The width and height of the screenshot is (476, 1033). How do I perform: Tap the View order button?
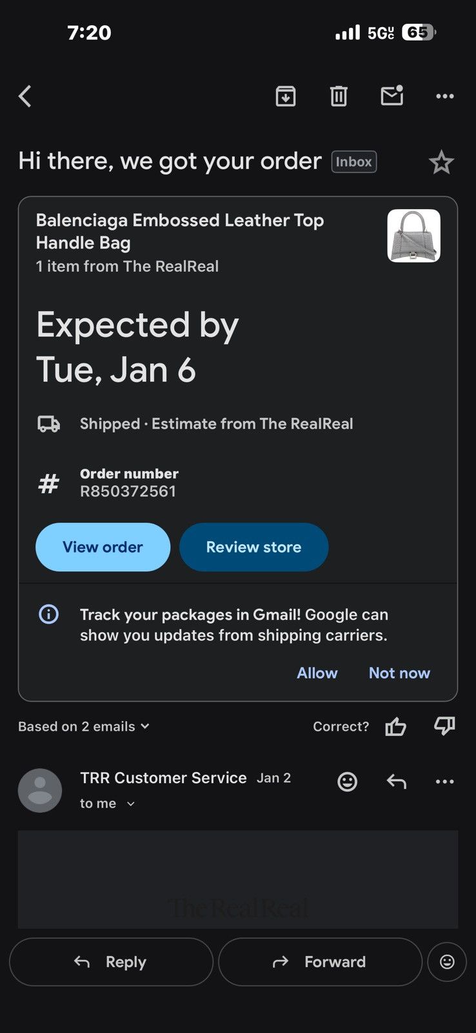(103, 547)
